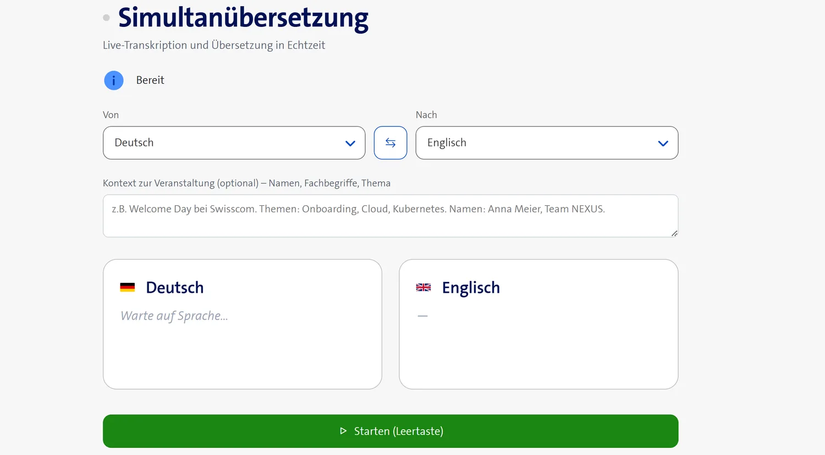
Task: Click the blue info icon beside Bereit
Action: [x=114, y=80]
